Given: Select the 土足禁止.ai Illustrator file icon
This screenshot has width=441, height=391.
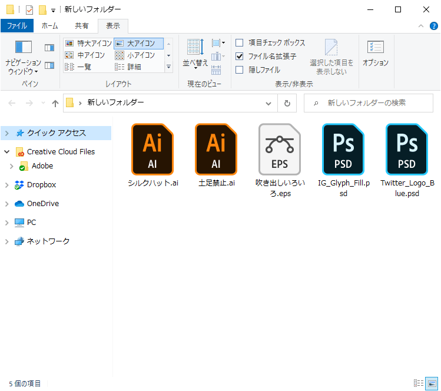Looking at the screenshot, I should pyautogui.click(x=216, y=149).
